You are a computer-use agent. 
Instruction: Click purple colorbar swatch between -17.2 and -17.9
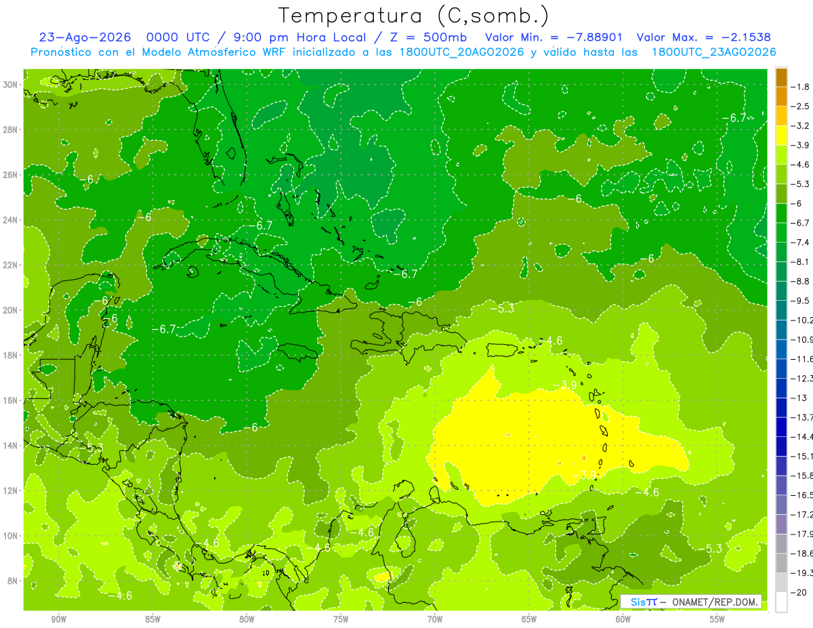point(781,524)
